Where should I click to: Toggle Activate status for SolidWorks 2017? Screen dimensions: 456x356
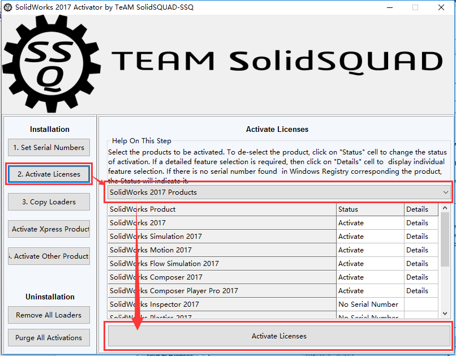(370, 223)
